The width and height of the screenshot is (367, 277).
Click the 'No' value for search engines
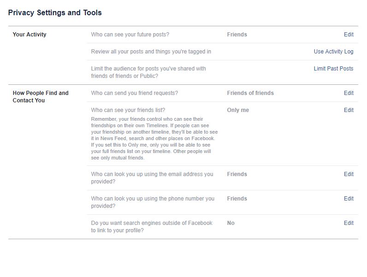point(231,223)
